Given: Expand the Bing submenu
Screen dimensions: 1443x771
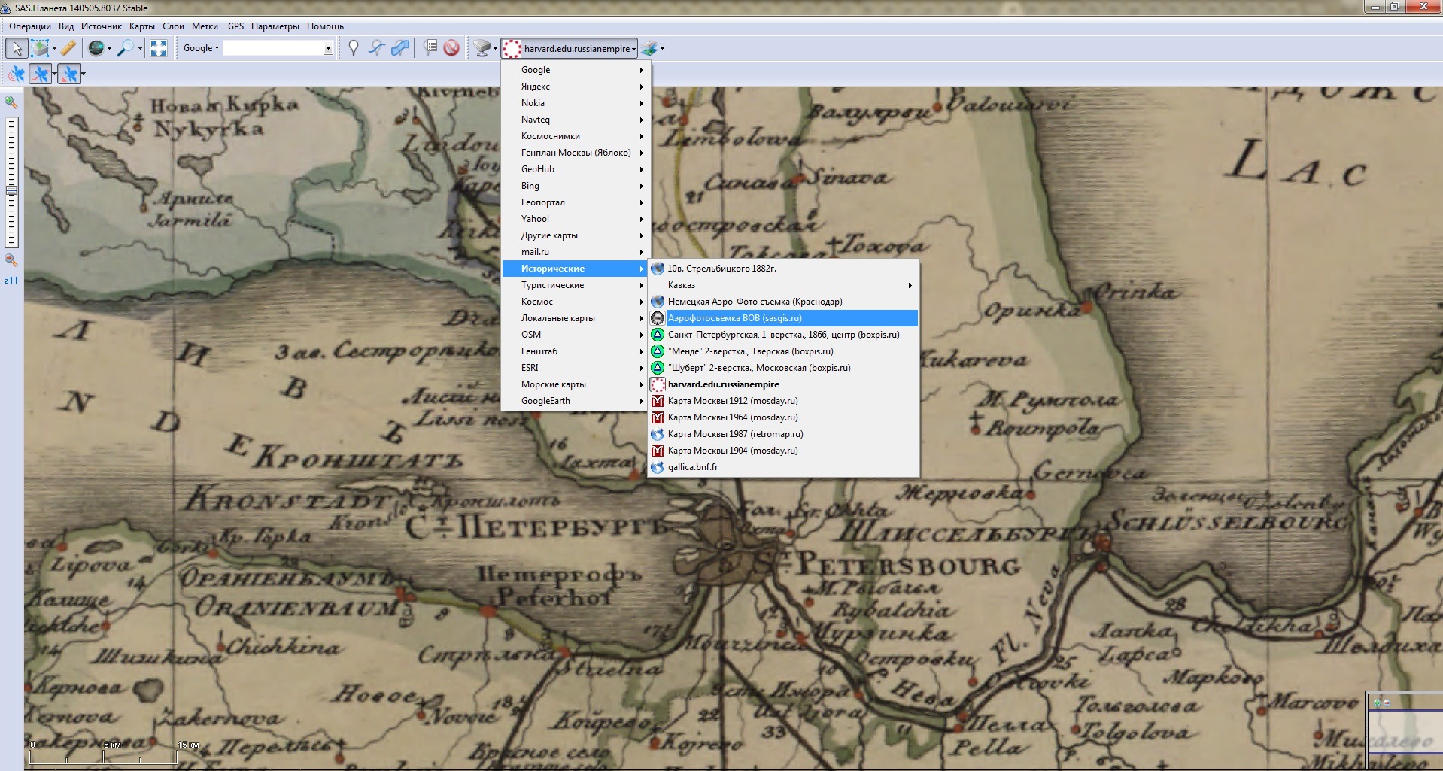Looking at the screenshot, I should click(x=576, y=186).
